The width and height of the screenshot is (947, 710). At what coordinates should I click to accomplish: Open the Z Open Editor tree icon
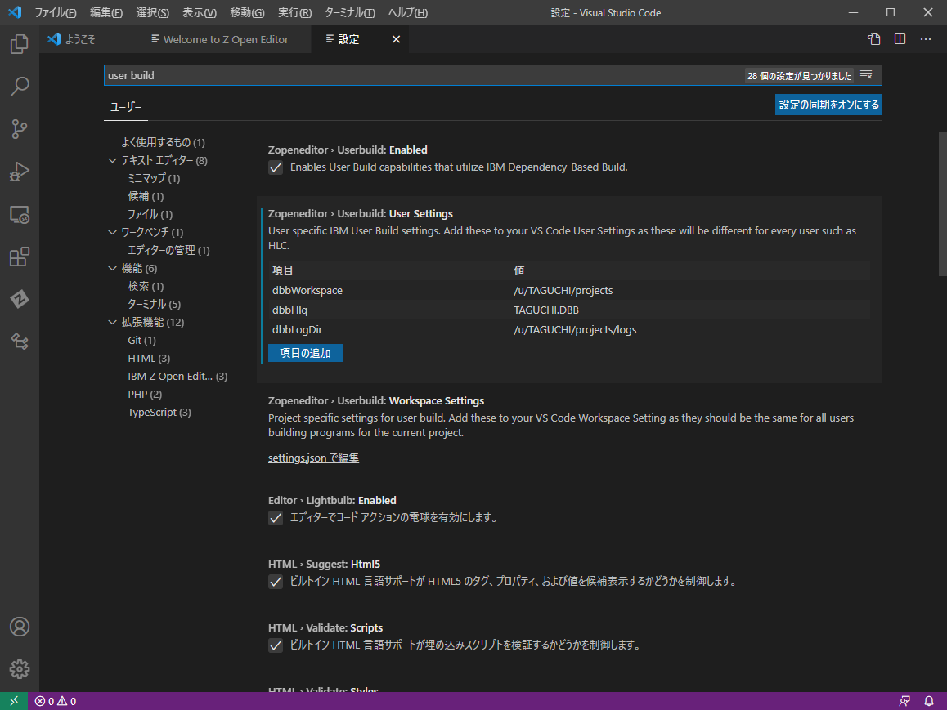click(x=20, y=342)
